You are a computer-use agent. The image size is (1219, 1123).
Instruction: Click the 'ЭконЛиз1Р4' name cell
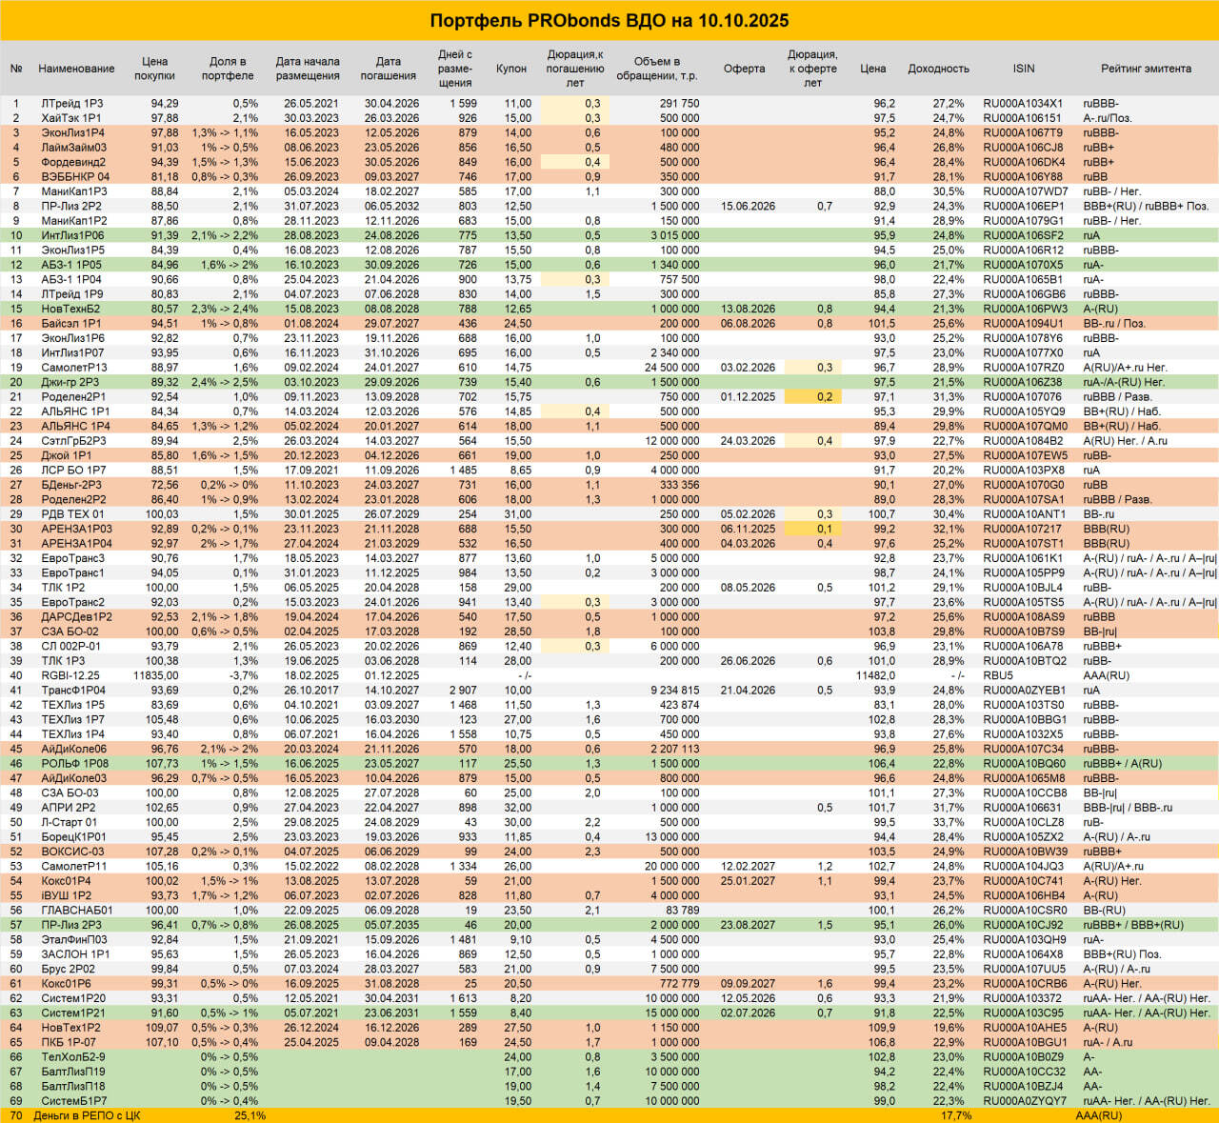pos(73,133)
